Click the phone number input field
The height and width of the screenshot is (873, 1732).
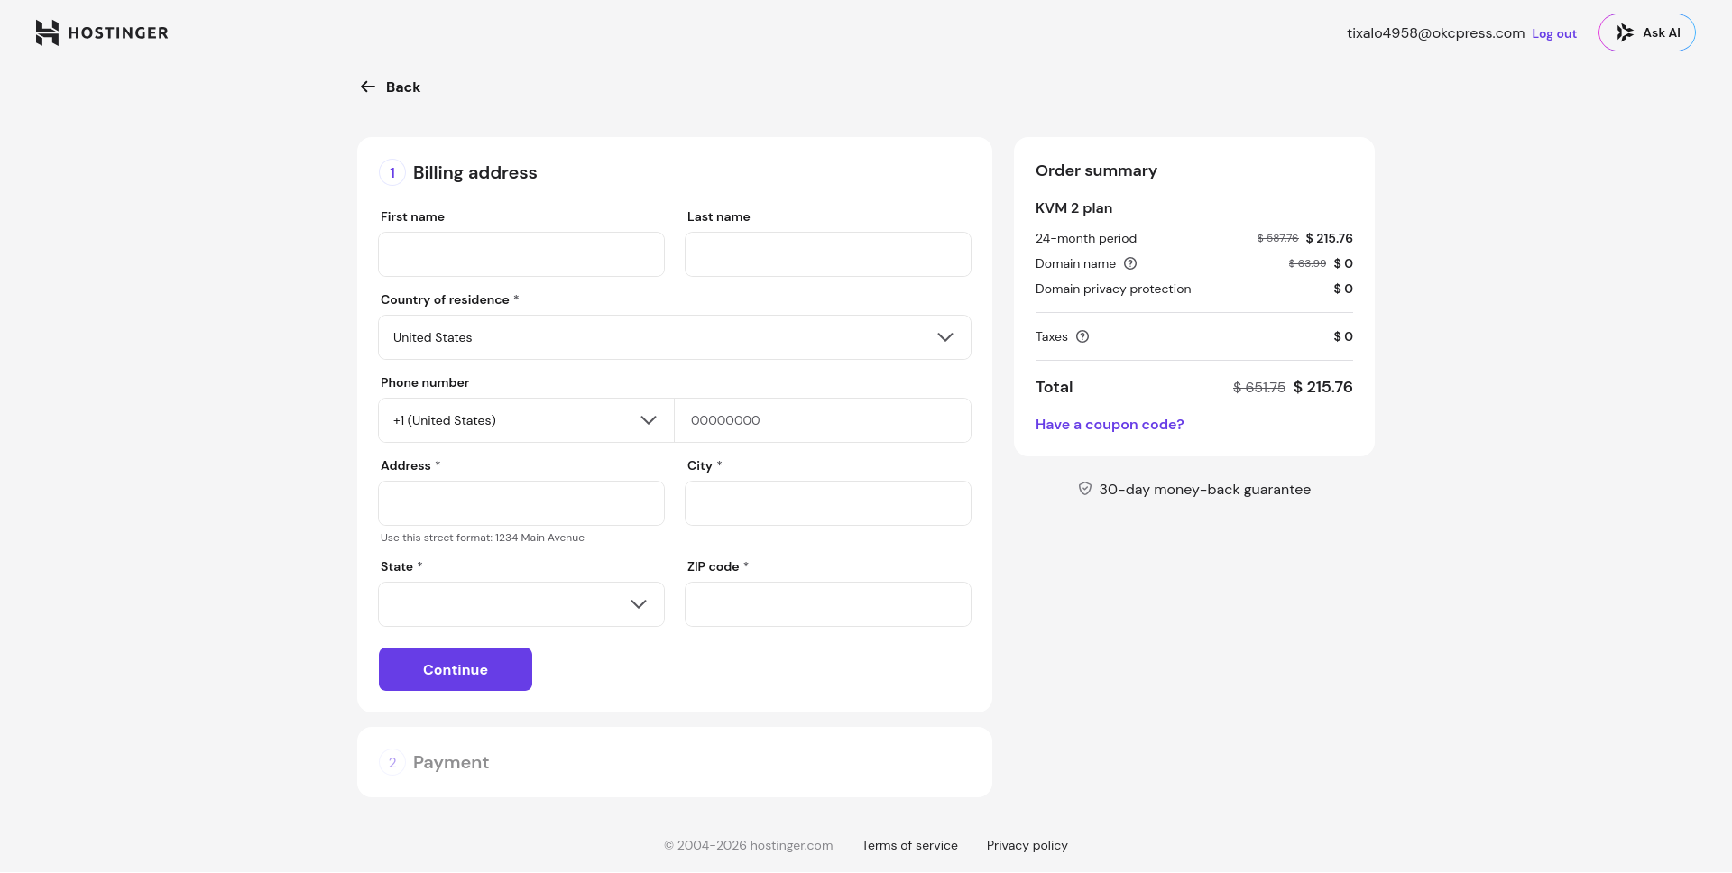pyautogui.click(x=823, y=420)
